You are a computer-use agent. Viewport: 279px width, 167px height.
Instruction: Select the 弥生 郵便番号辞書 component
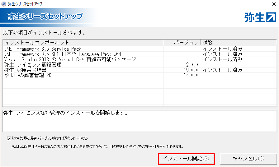point(28,70)
